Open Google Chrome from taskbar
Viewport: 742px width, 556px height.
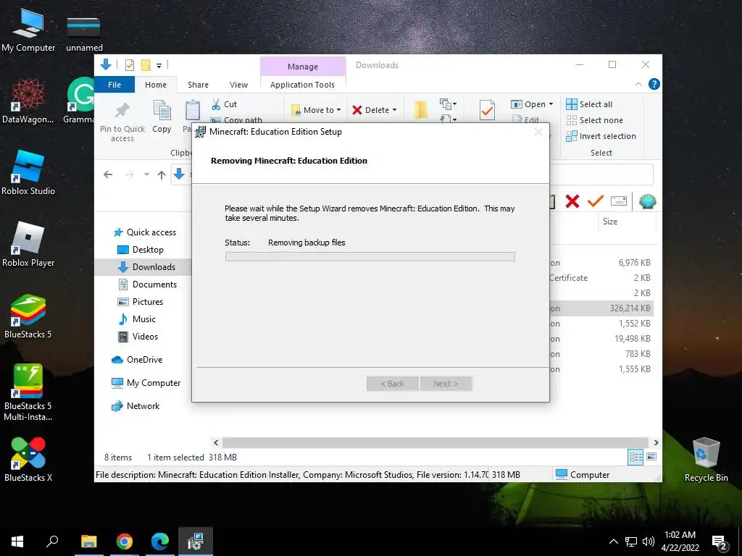125,542
